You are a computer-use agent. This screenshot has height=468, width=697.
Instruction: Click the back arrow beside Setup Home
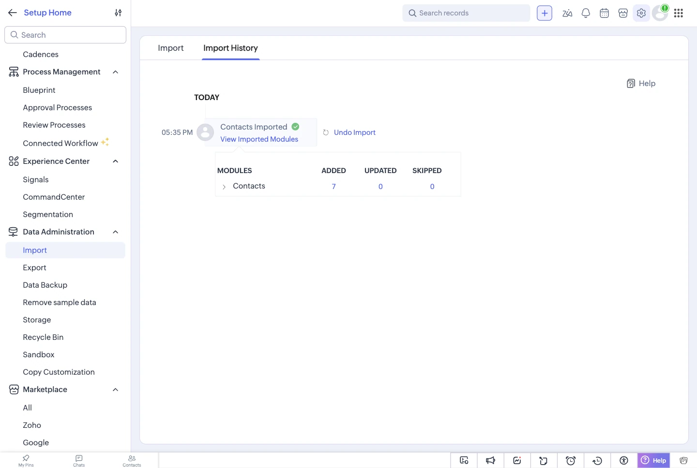coord(13,13)
